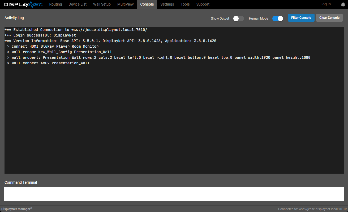Open the Routing tab

[55, 4]
